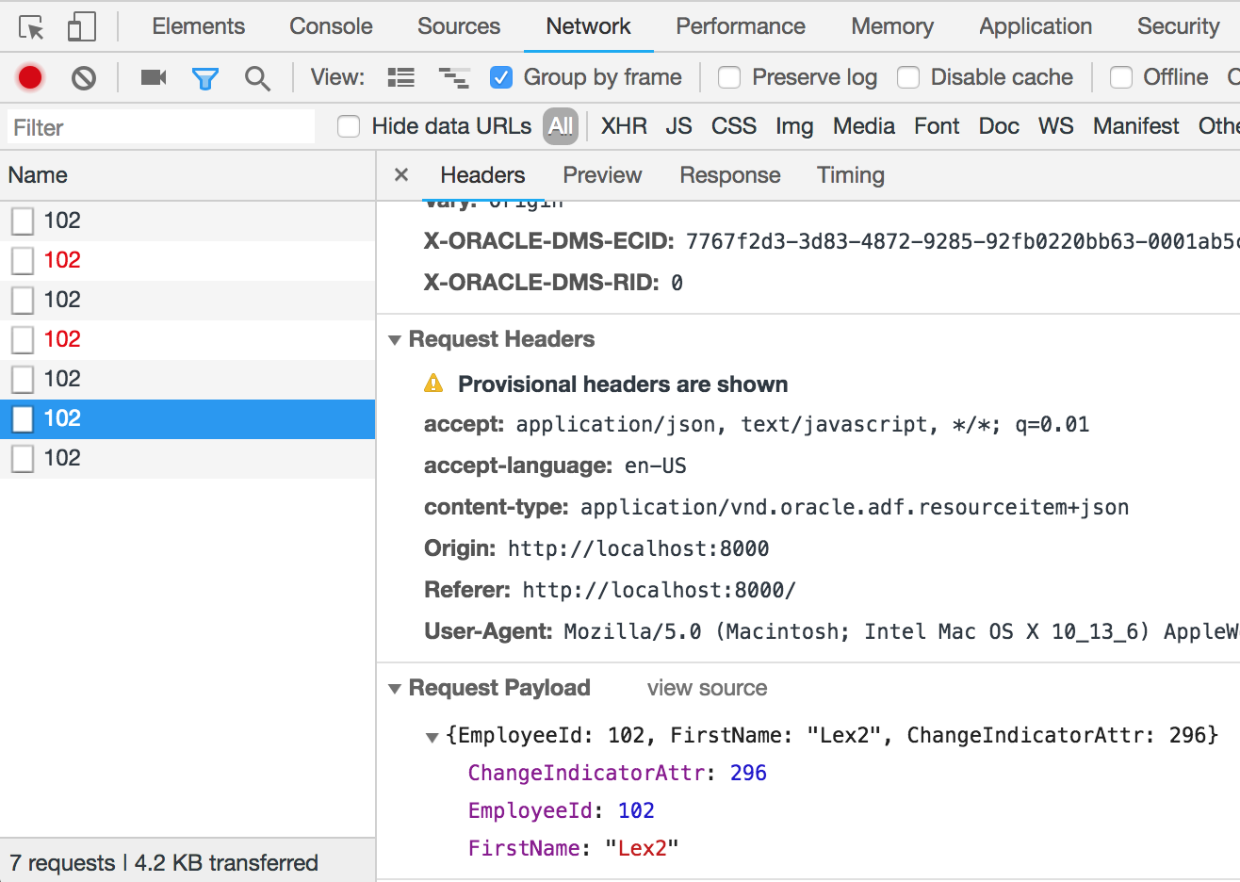Toggle the device toolbar icon
Screen dimensions: 1240x882
81,25
